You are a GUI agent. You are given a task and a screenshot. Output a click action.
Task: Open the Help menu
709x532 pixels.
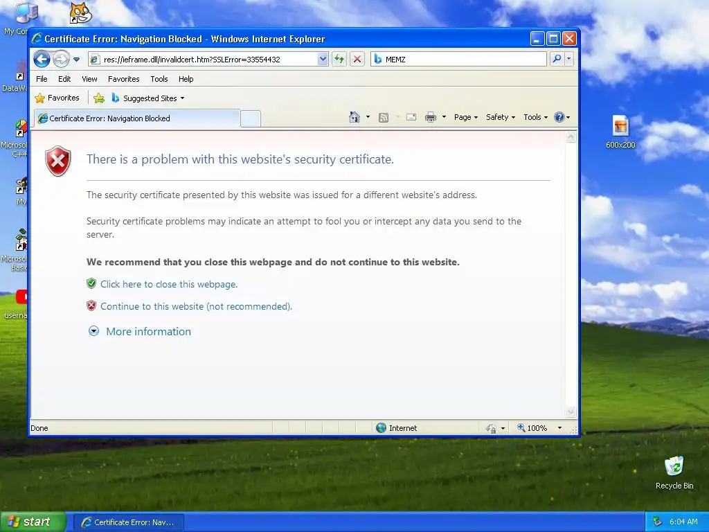point(186,79)
